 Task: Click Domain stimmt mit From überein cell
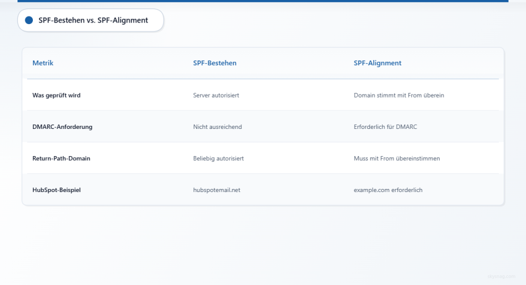pyautogui.click(x=399, y=95)
